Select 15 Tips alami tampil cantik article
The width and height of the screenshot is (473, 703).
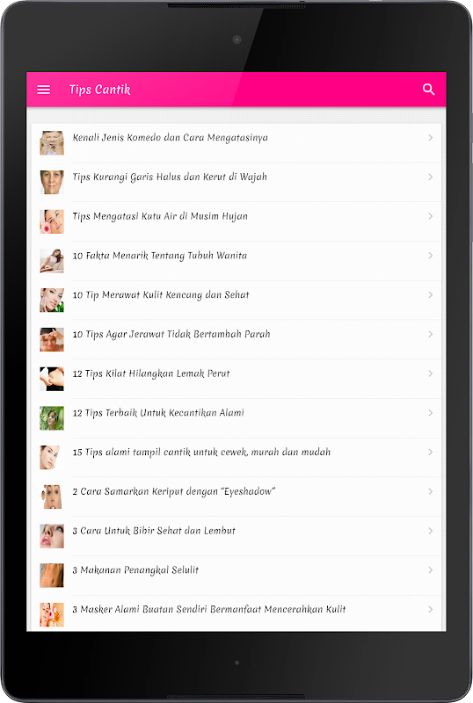(x=236, y=457)
